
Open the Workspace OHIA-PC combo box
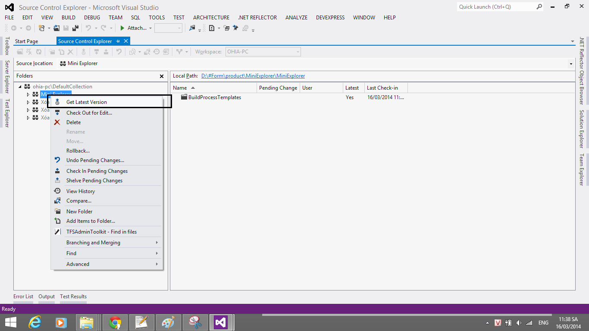point(263,52)
